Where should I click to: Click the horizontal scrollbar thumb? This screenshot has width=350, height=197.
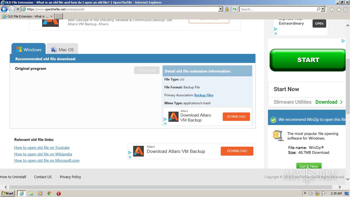coord(171,187)
